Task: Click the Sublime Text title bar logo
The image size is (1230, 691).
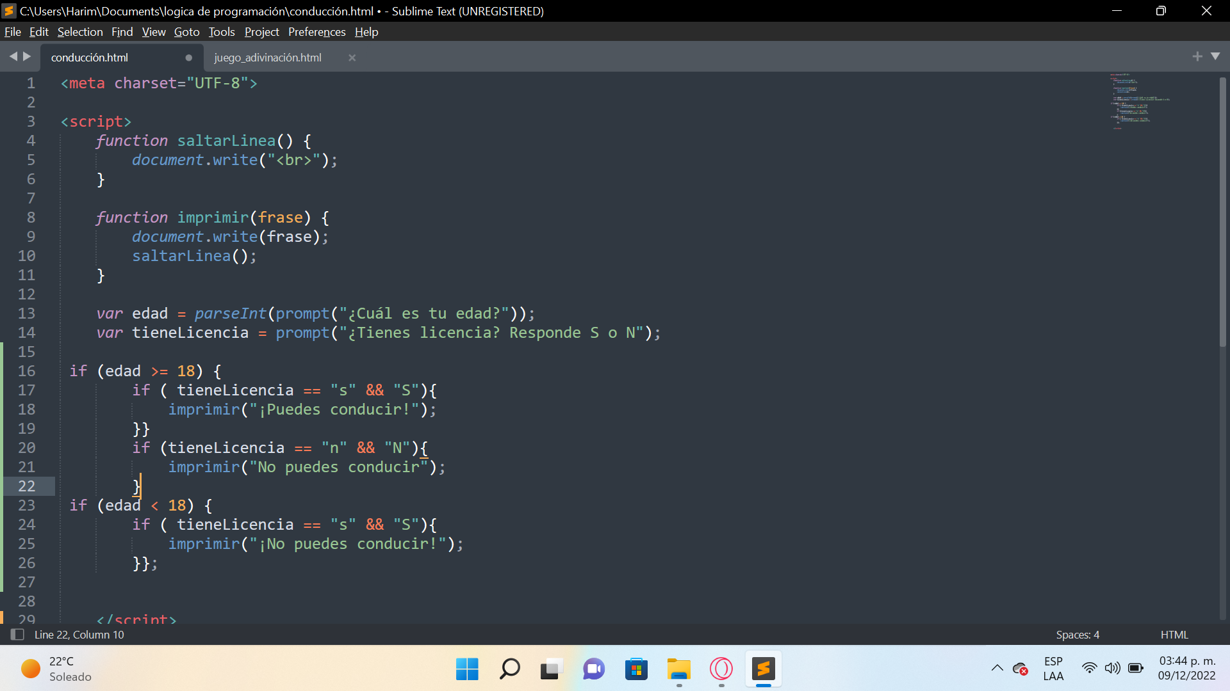Action: [9, 11]
